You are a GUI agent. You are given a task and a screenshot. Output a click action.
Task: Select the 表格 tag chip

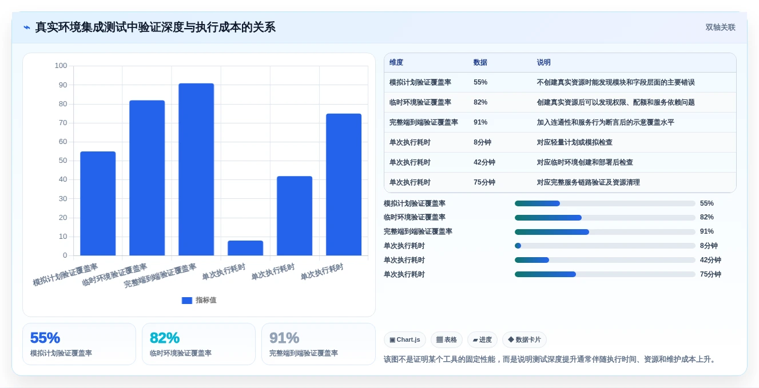447,339
